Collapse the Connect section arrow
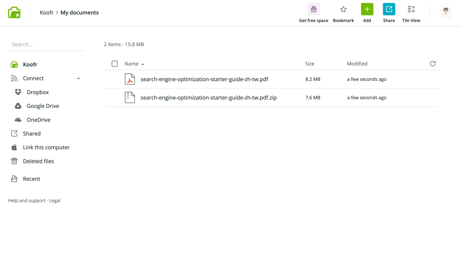The width and height of the screenshot is (460, 256). pos(78,78)
